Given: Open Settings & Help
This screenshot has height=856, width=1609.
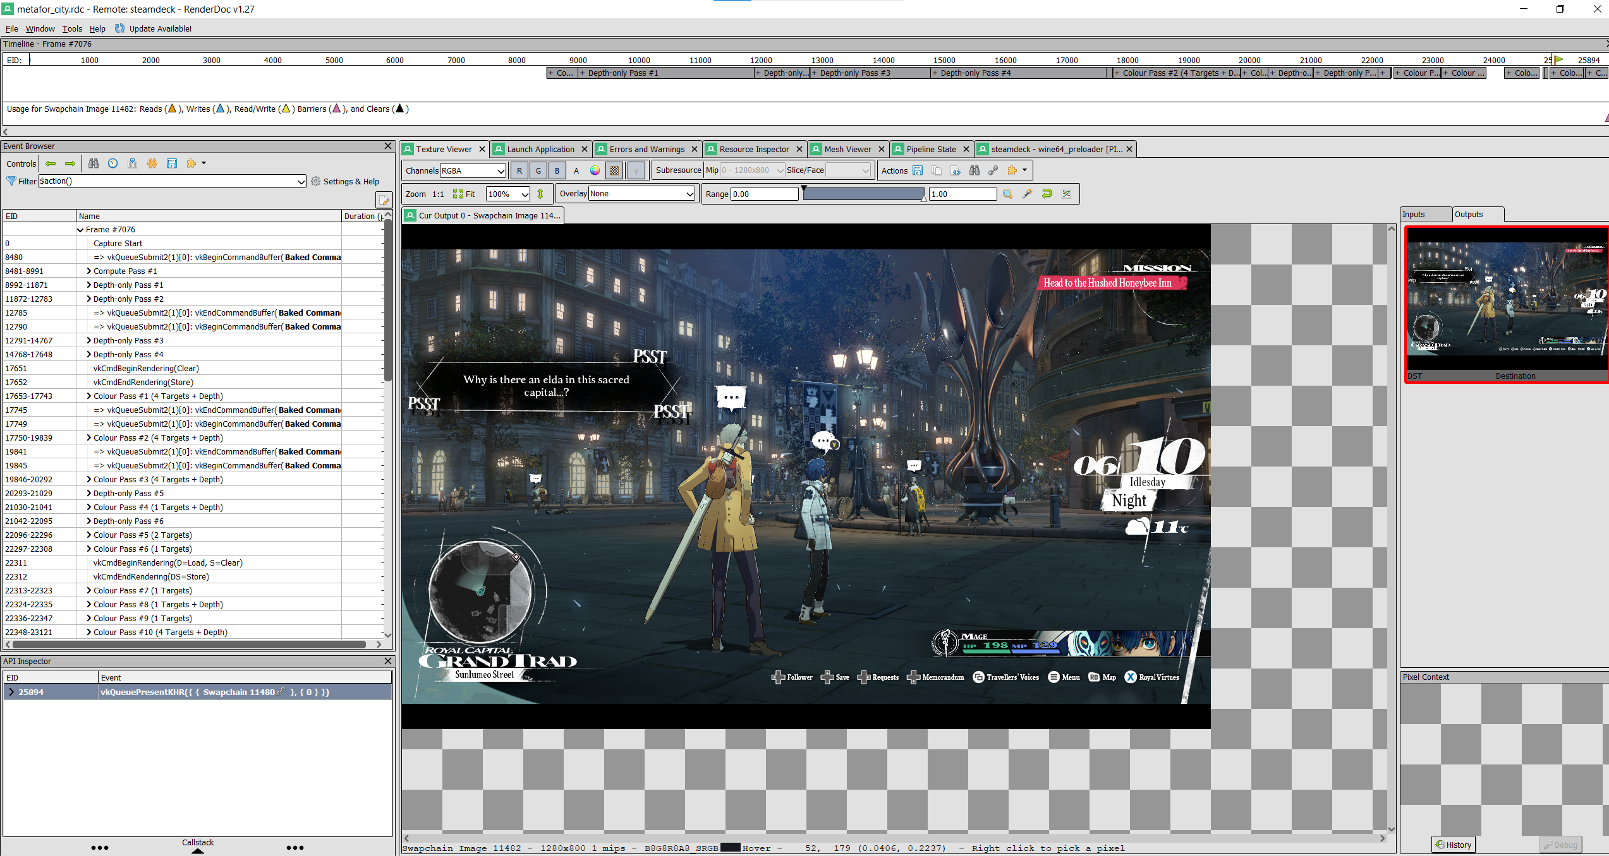Looking at the screenshot, I should click(x=345, y=181).
